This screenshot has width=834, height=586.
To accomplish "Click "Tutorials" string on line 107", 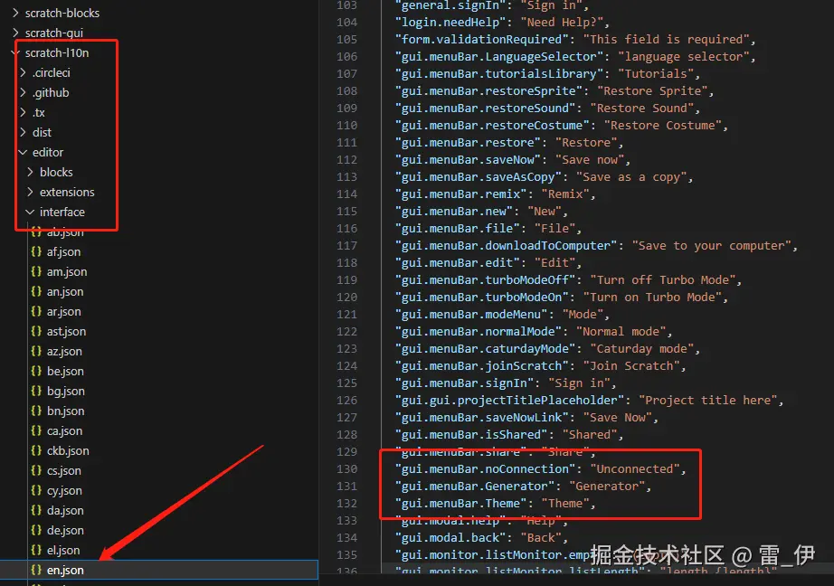I will pyautogui.click(x=656, y=73).
